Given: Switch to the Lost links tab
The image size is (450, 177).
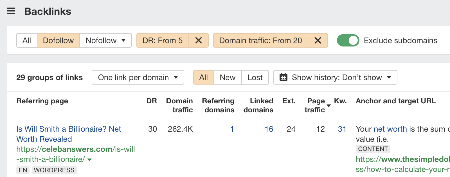Looking at the screenshot, I should [255, 77].
